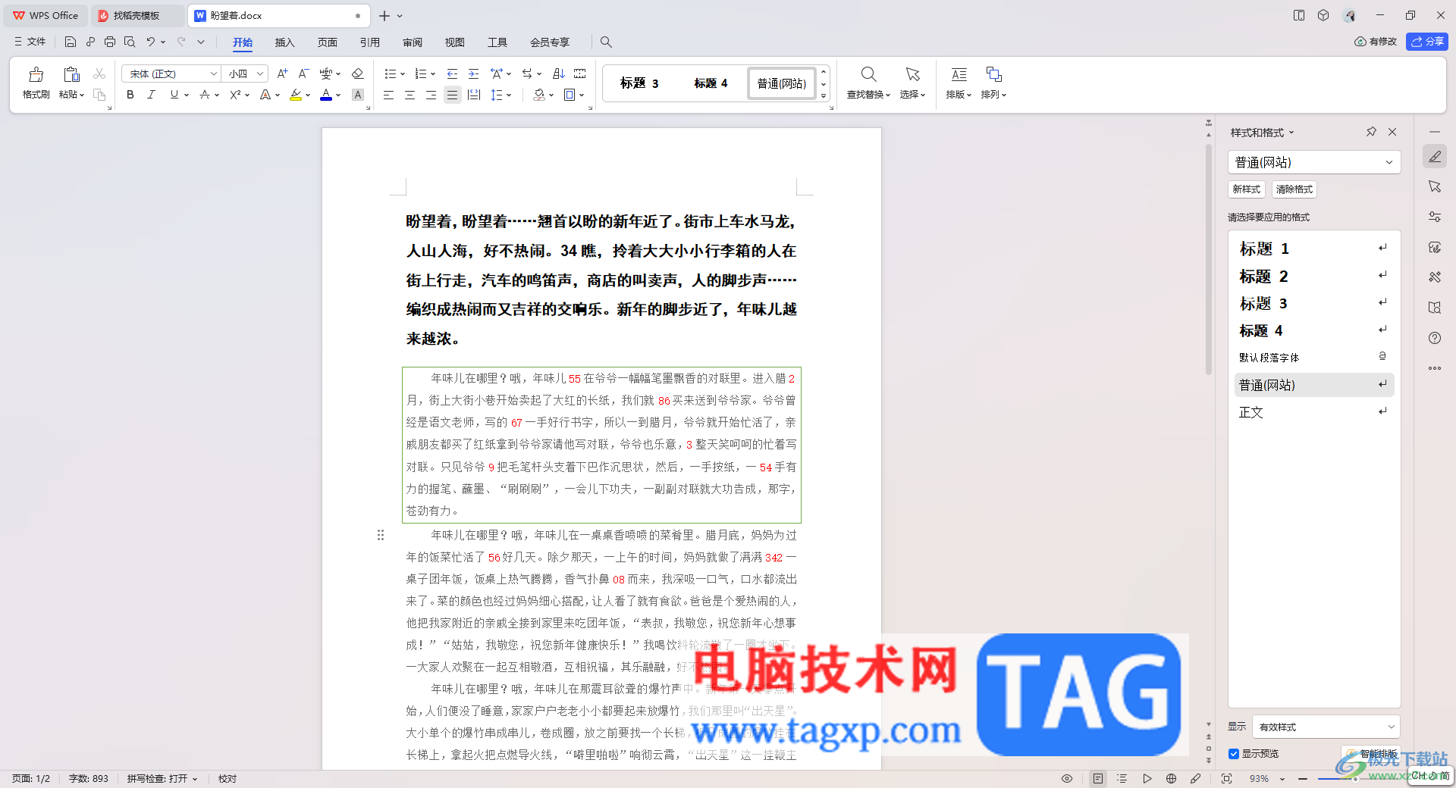
Task: Open the selection pane icon in right sidebar
Action: coord(1434,186)
